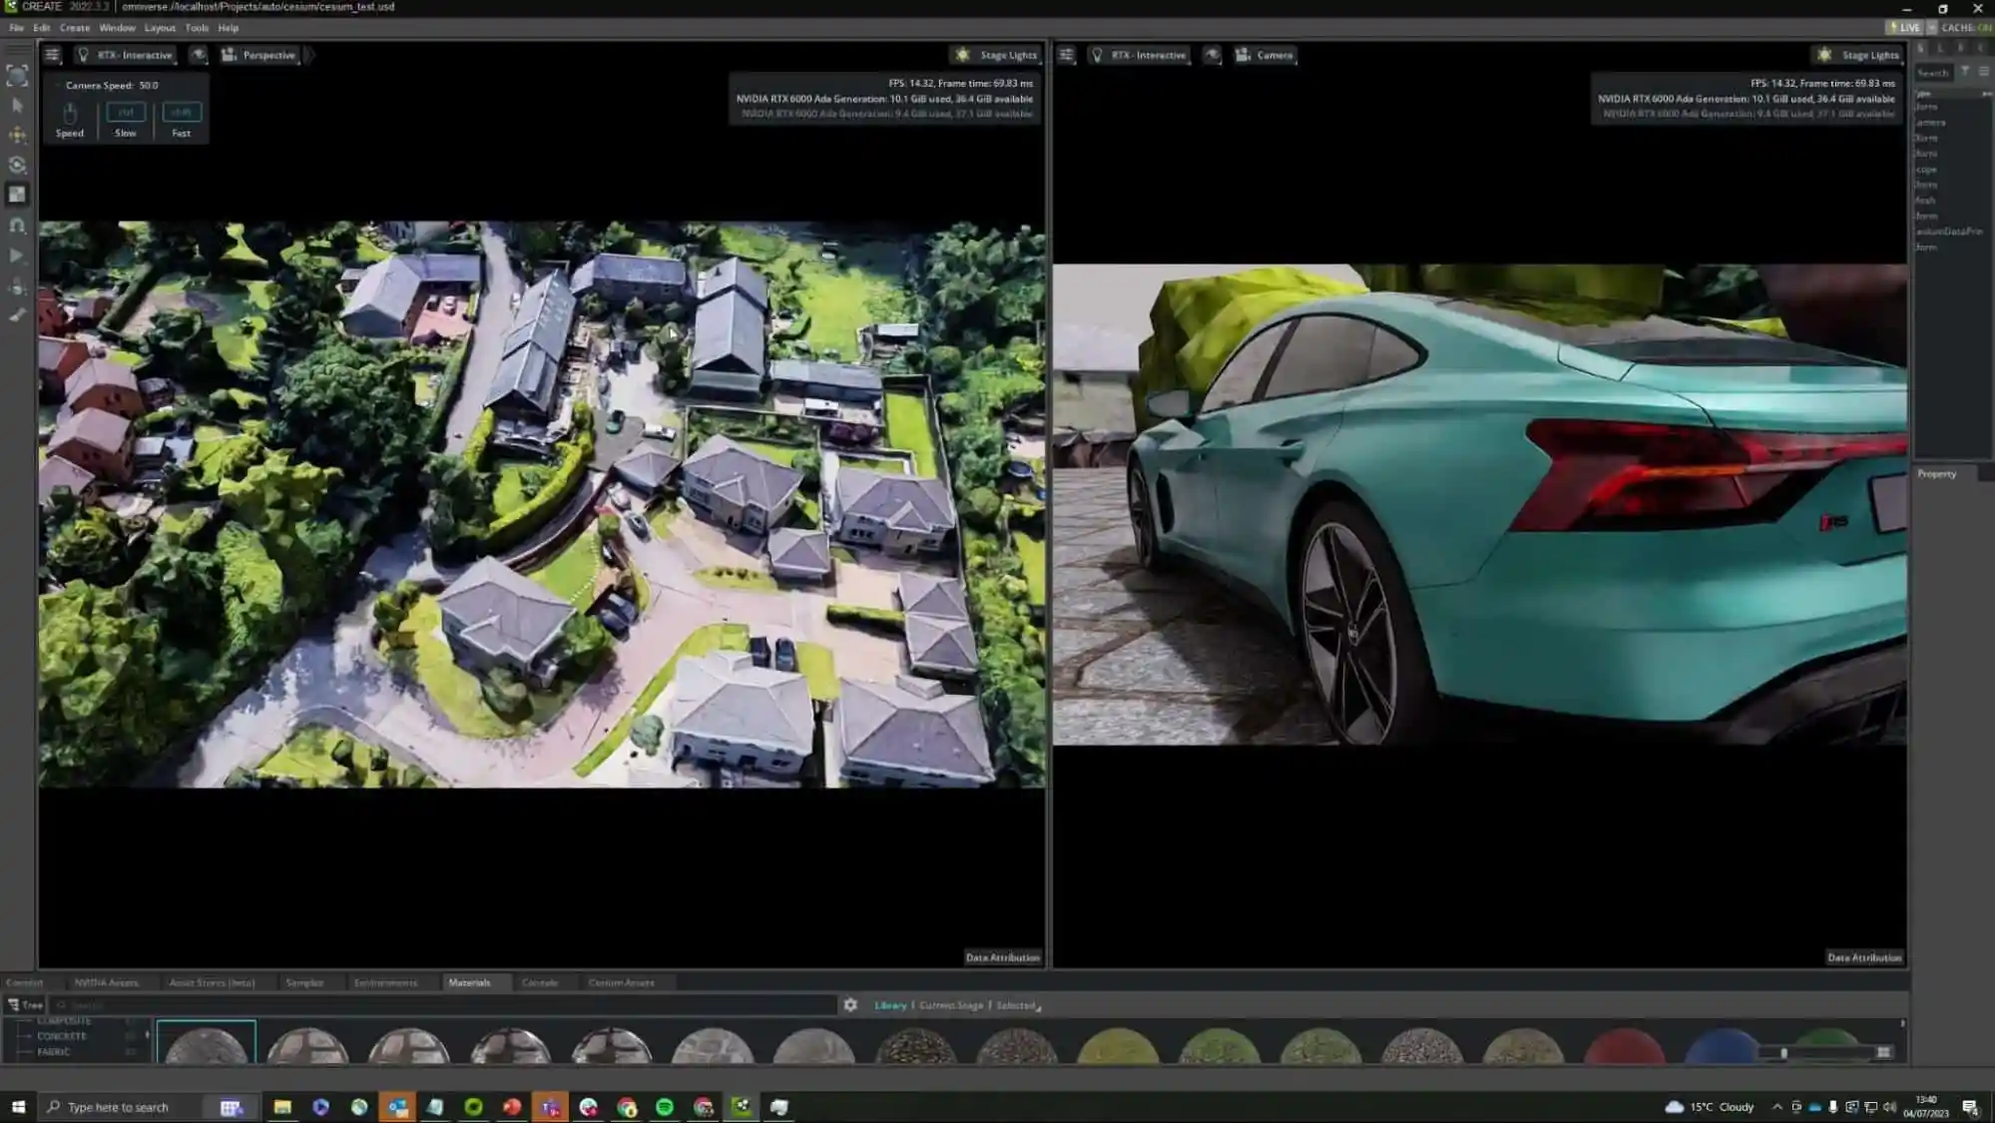Click Data Attribution in left viewport
1995x1123 pixels.
(1002, 957)
